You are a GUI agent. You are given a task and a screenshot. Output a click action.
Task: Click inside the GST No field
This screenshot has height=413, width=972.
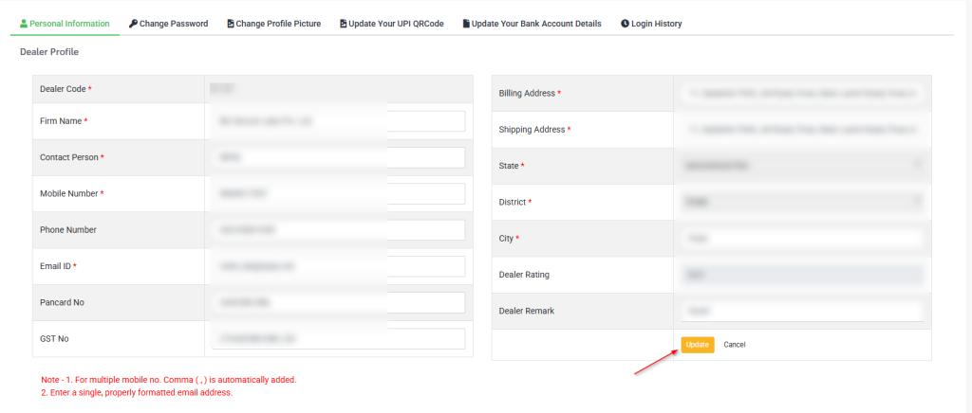point(339,338)
